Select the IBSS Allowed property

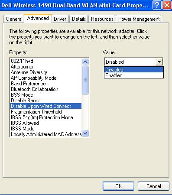tap(46, 123)
